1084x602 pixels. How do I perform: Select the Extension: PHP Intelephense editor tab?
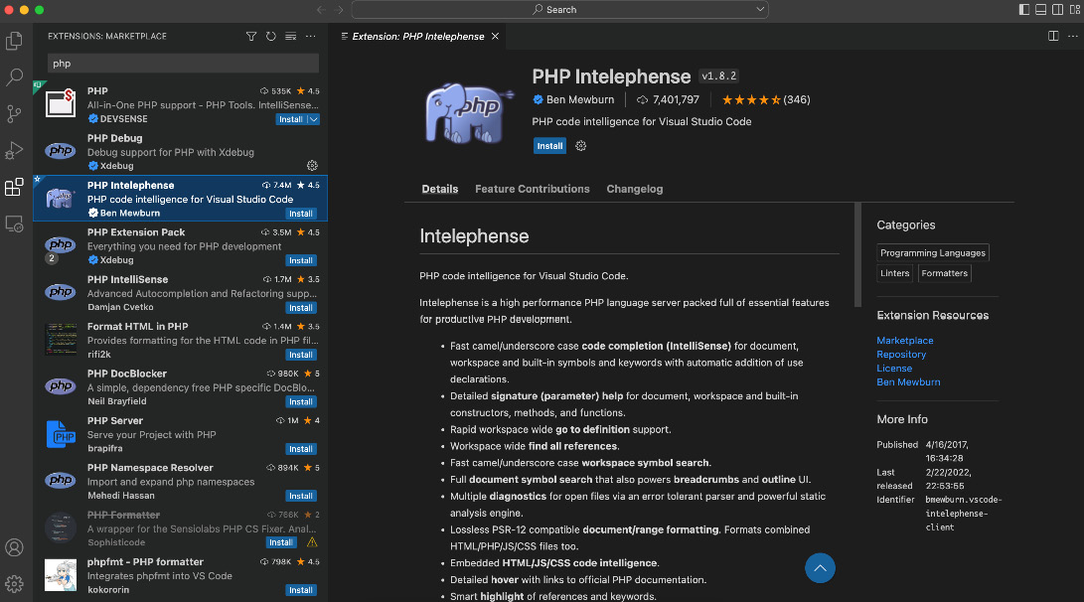pos(417,36)
